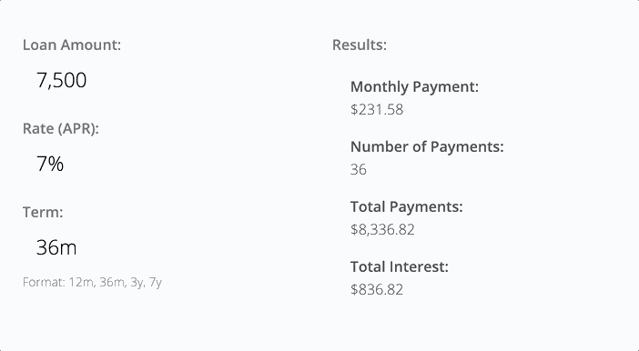Click the 7y example in format hint
Image resolution: width=639 pixels, height=351 pixels.
[x=156, y=283]
